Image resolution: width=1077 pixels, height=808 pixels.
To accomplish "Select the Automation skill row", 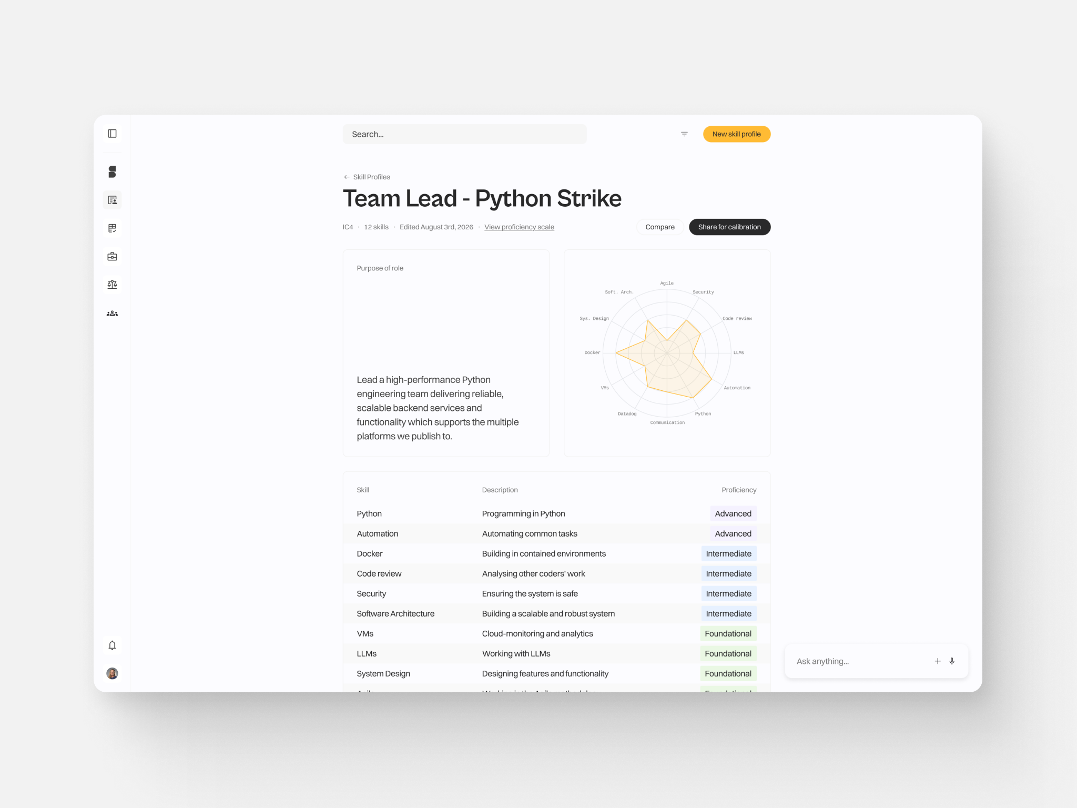I will (556, 534).
